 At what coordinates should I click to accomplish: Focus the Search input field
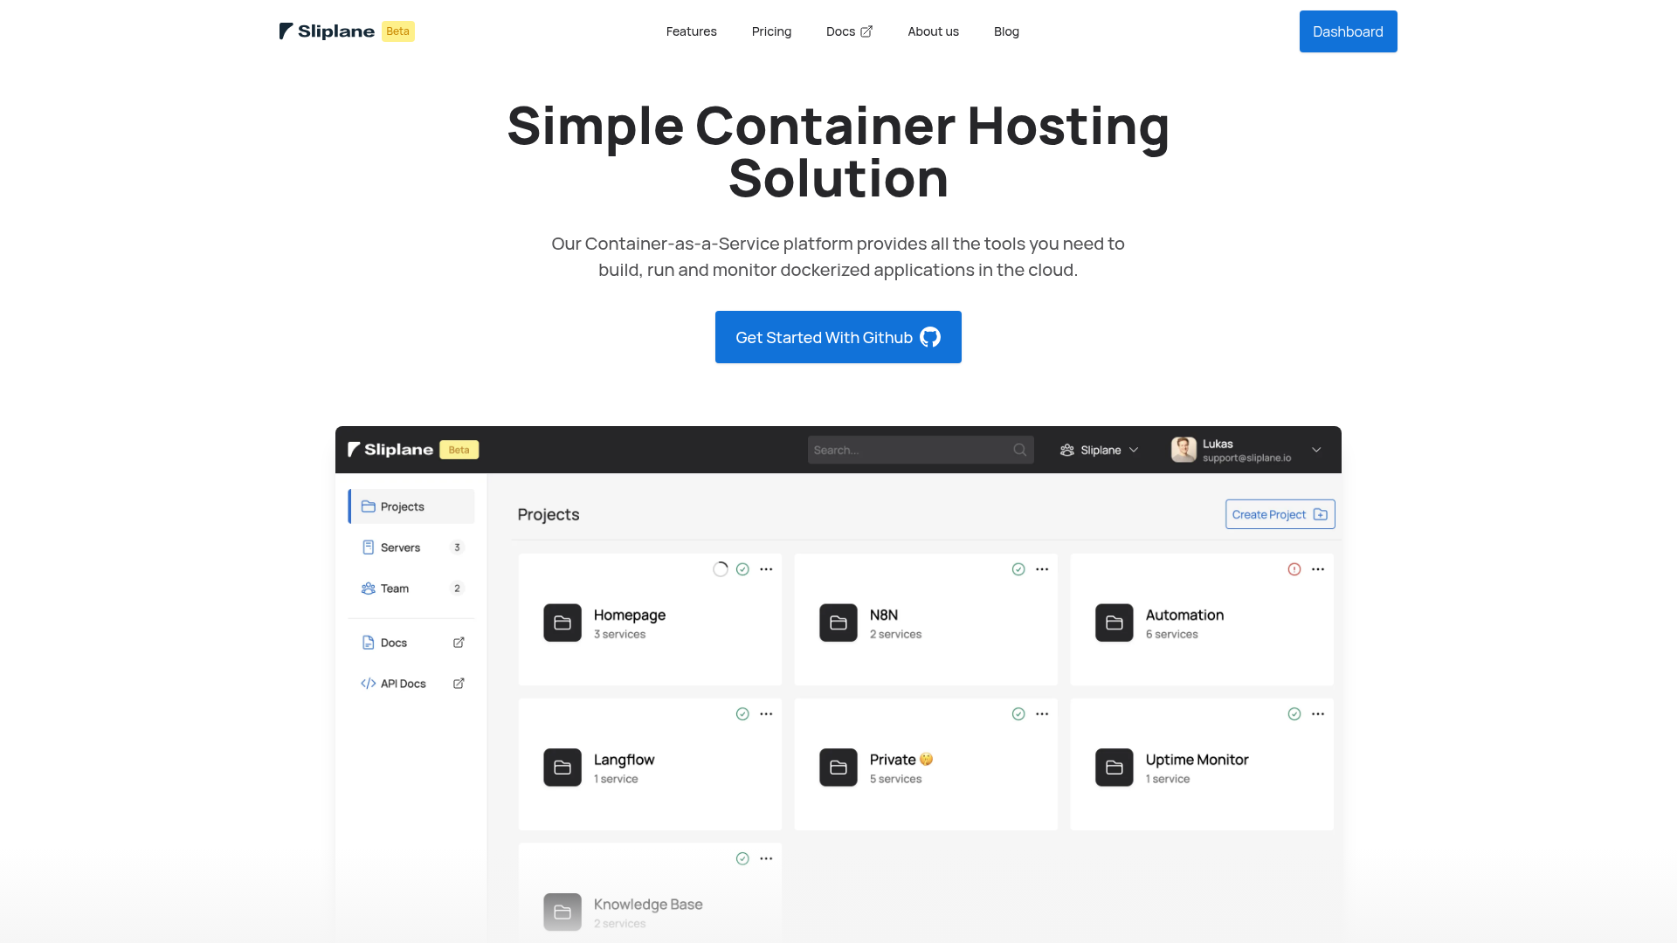908,450
